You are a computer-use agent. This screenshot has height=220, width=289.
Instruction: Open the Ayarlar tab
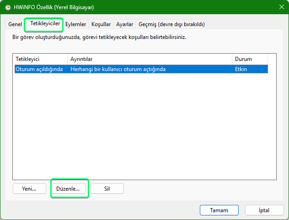124,24
